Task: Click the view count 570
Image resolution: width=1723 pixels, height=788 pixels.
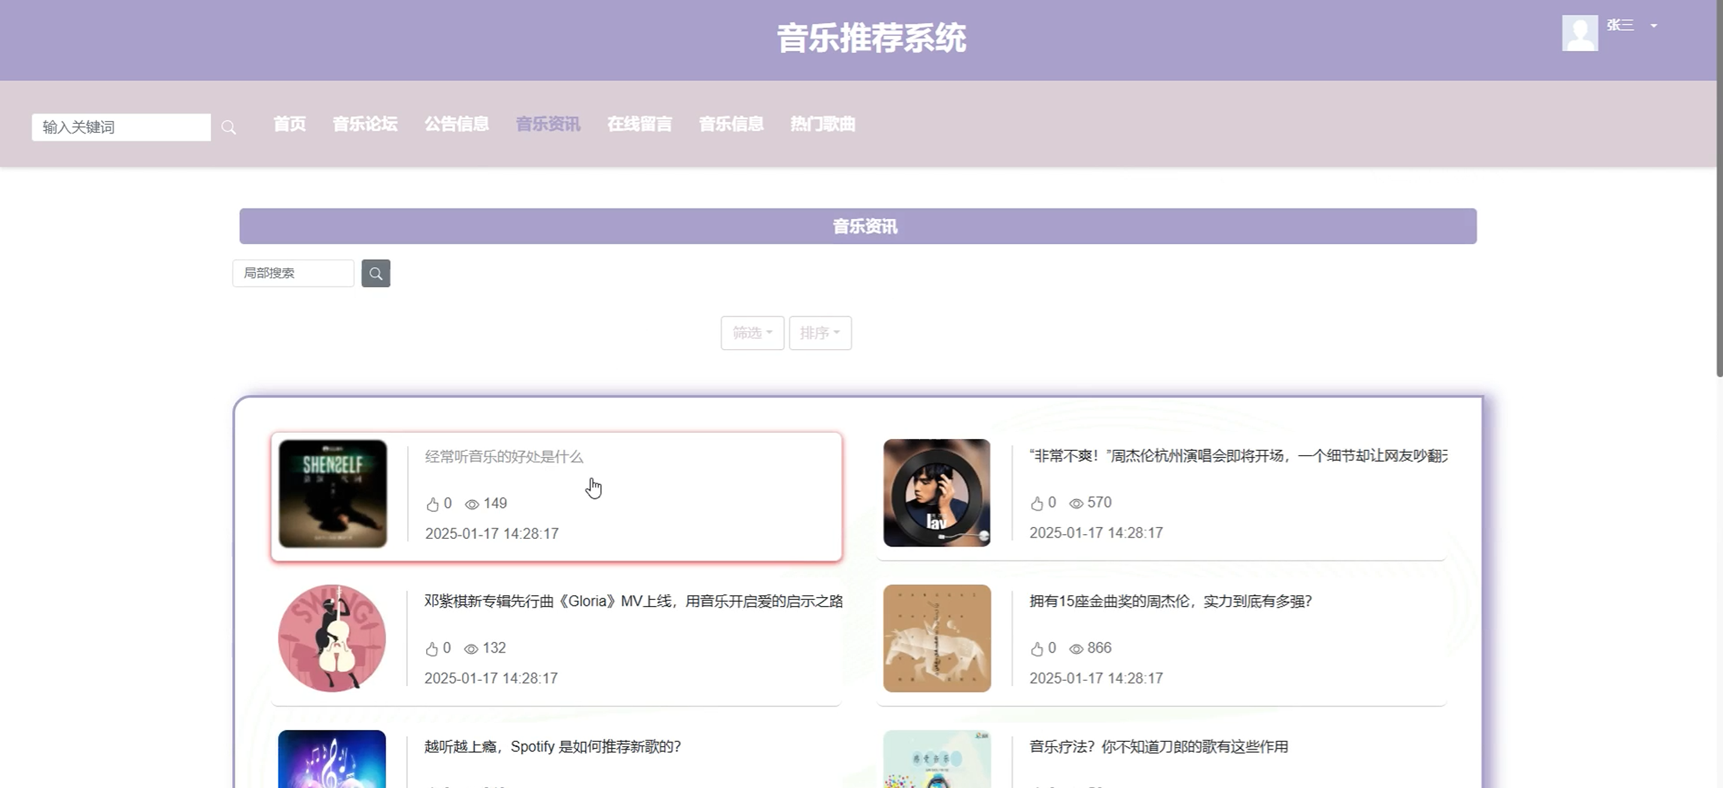Action: pyautogui.click(x=1099, y=503)
